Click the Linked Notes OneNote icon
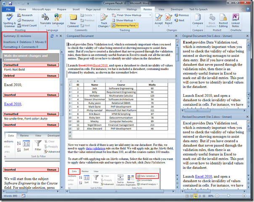The width and height of the screenshot is (254, 202). tap(235, 21)
